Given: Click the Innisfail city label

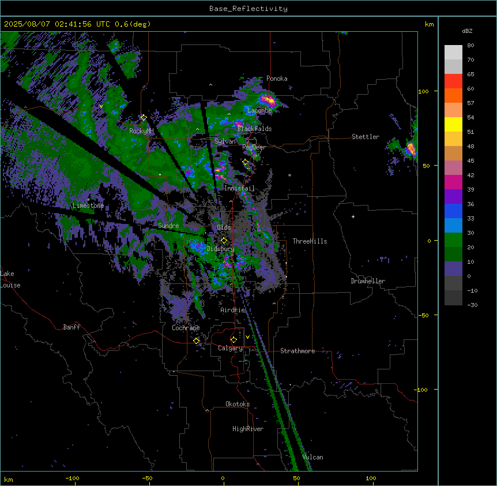Looking at the screenshot, I should click(x=239, y=188).
